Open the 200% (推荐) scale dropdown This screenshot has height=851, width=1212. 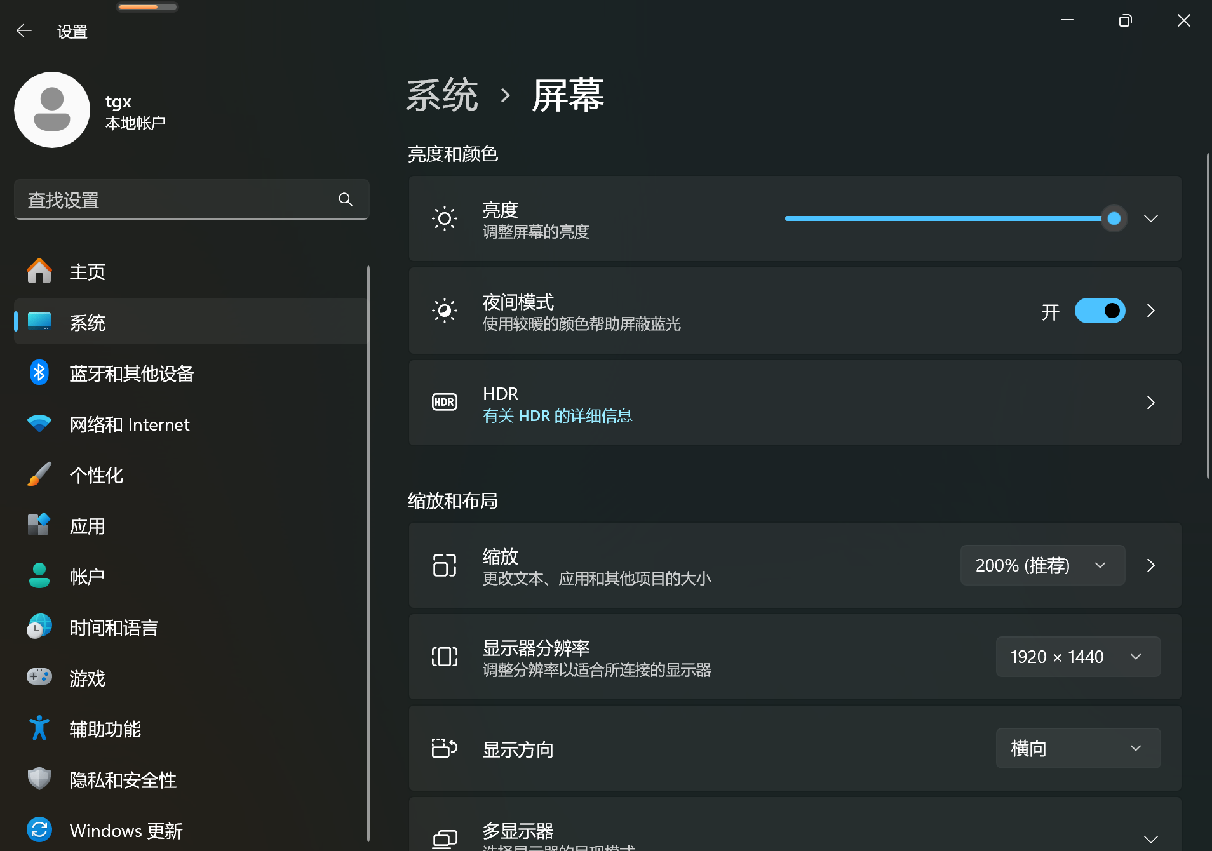(1043, 565)
